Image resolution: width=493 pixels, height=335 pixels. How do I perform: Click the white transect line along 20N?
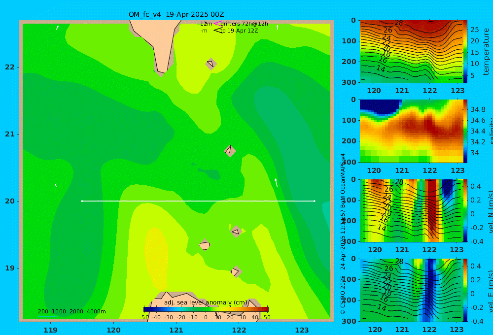[198, 201]
